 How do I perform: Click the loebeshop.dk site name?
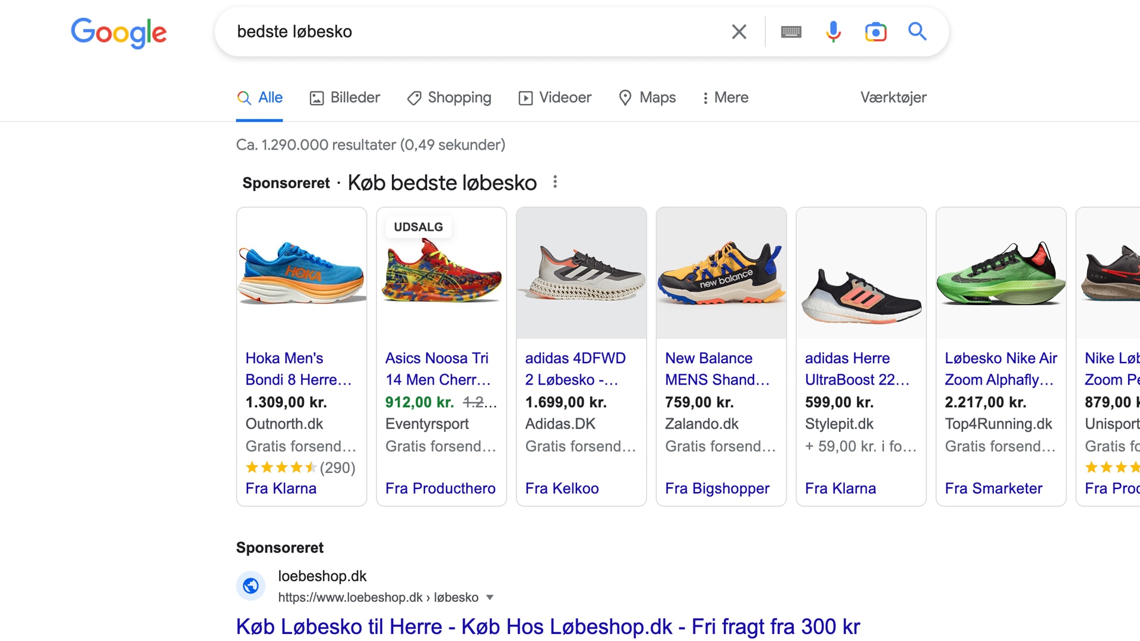tap(322, 576)
